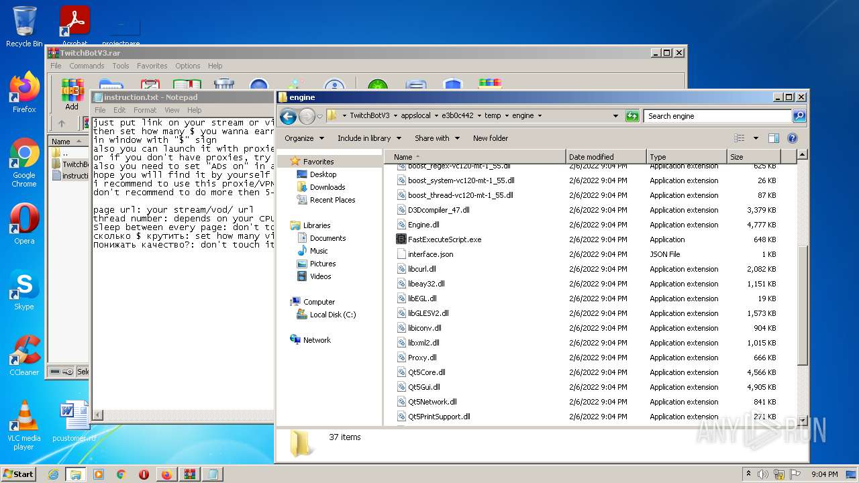Click Internet Explorer taskbar icon

[x=53, y=474]
